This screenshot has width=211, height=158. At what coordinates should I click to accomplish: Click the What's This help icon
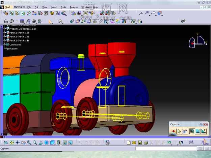181,143
